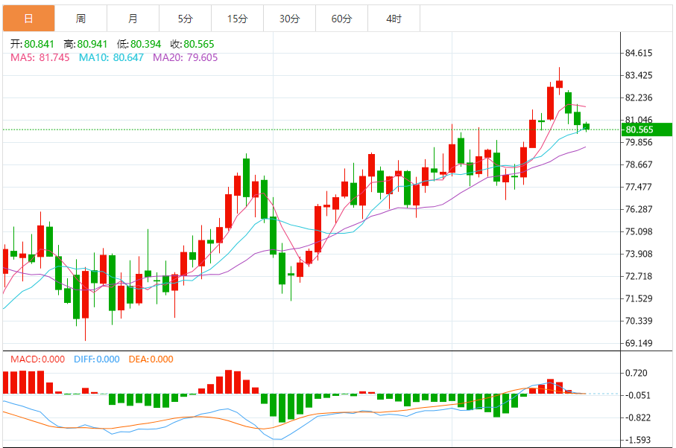The height and width of the screenshot is (448, 676).
Task: Click the MA10: 80.647 legend label
Action: tap(111, 57)
